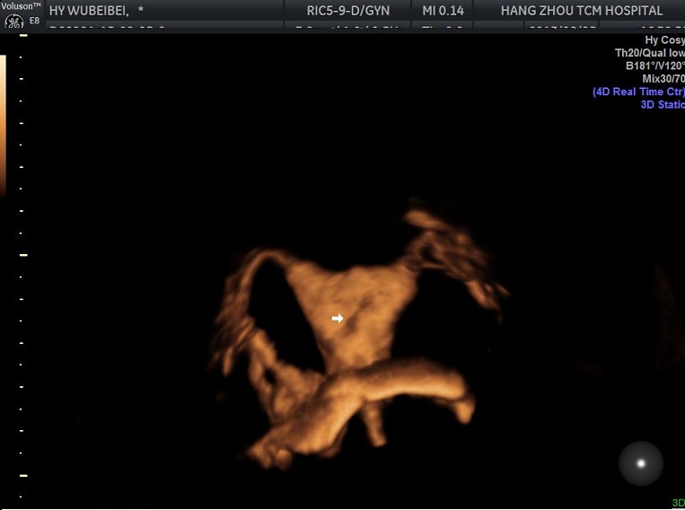Click the B181°/V120° angle setting

(654, 66)
